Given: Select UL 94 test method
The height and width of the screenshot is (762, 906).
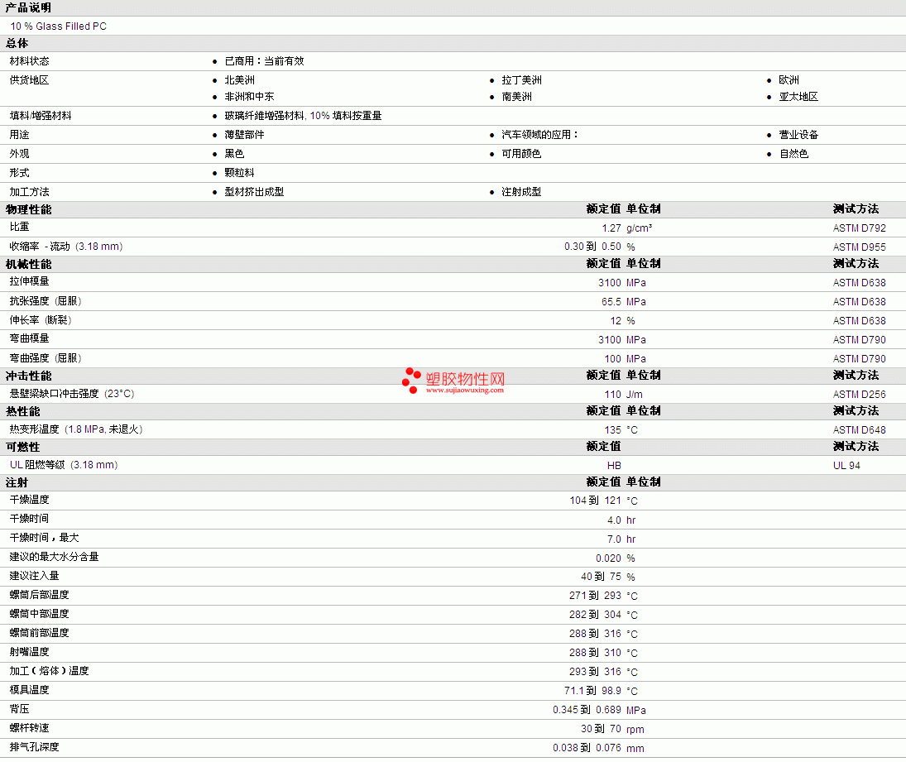Looking at the screenshot, I should point(846,466).
